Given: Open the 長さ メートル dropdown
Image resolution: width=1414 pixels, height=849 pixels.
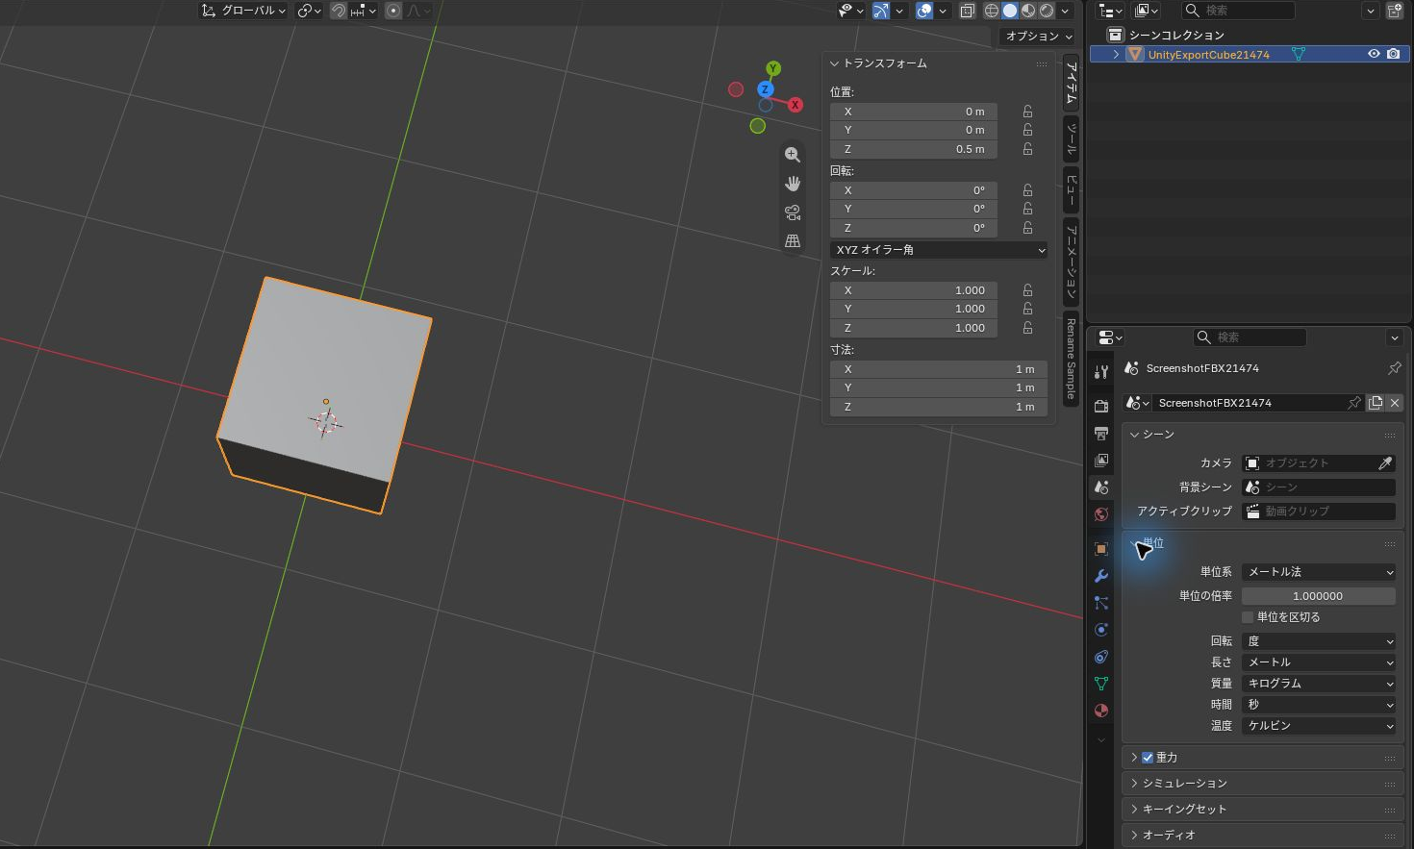Looking at the screenshot, I should [x=1319, y=662].
